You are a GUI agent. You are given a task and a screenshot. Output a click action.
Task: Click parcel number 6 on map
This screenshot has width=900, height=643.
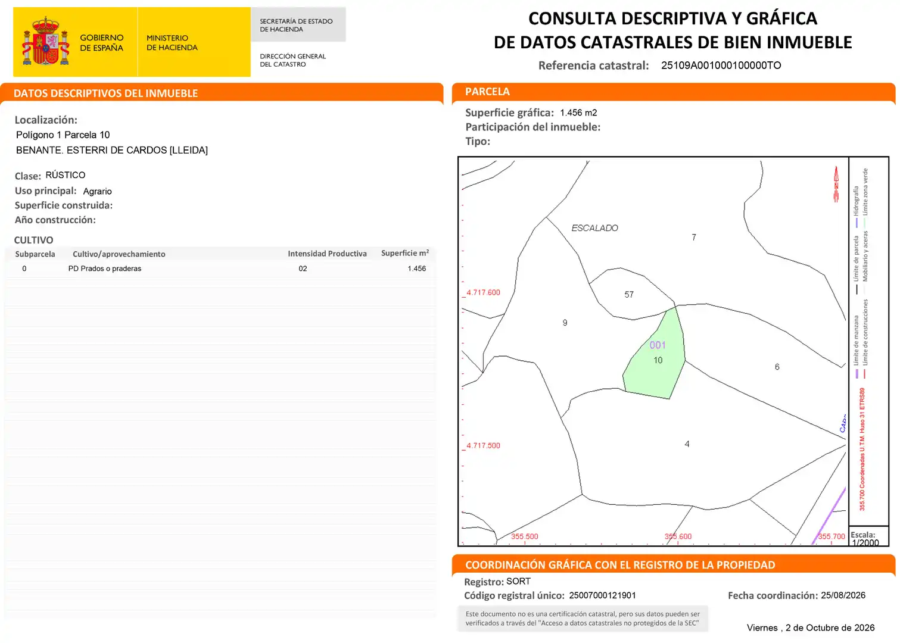(777, 367)
